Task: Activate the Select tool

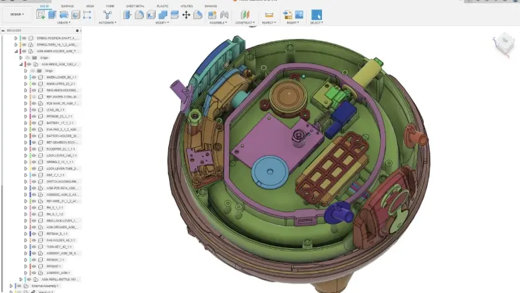Action: [x=316, y=15]
